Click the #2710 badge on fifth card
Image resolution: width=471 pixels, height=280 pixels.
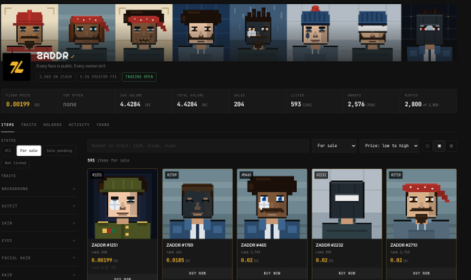[x=396, y=175]
